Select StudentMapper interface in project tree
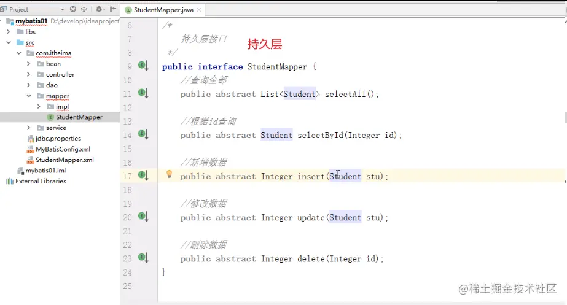 tap(79, 117)
